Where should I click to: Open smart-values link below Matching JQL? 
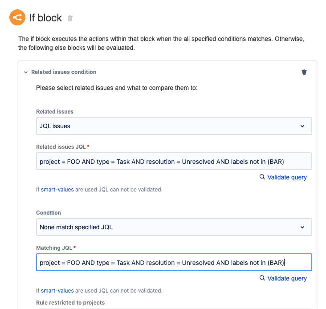point(57,291)
